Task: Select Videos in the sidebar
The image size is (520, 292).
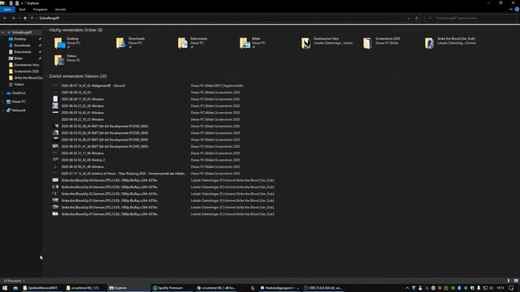Action: click(x=19, y=84)
